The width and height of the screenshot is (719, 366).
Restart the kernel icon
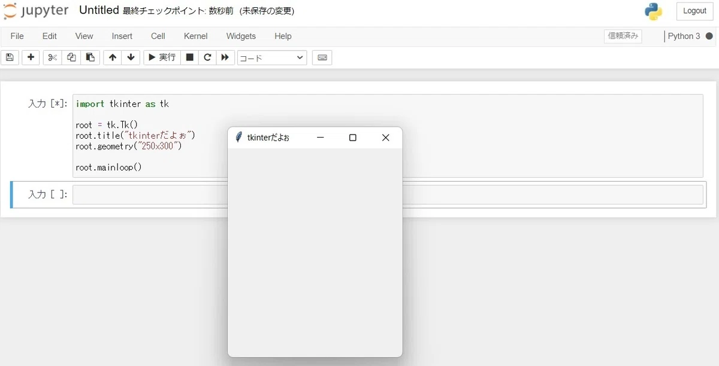tap(207, 57)
